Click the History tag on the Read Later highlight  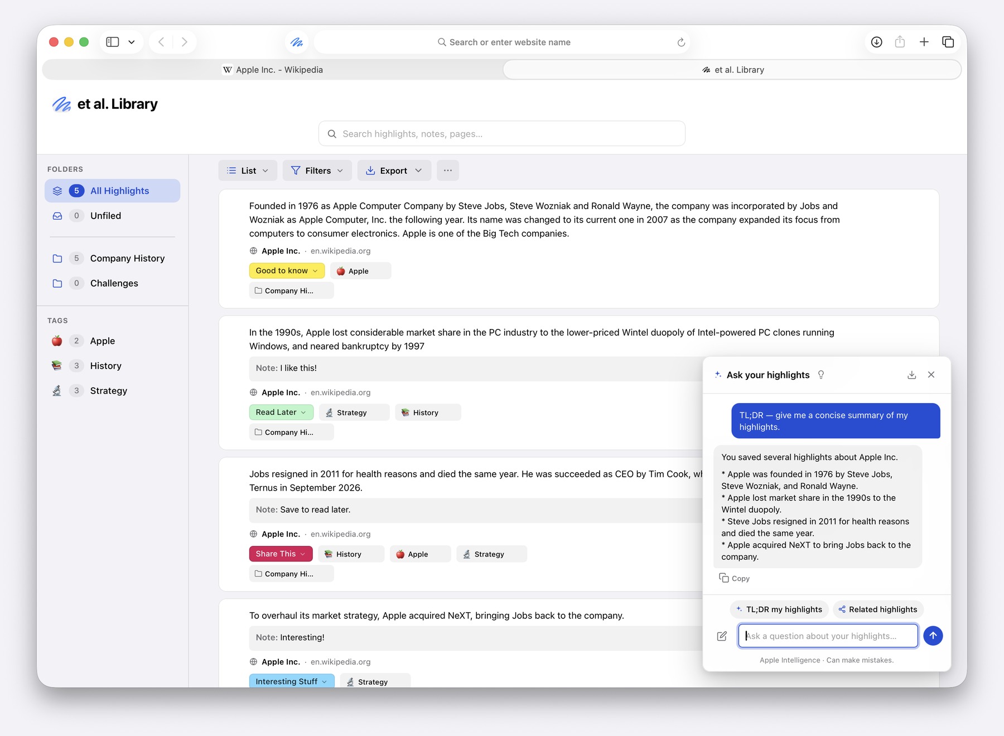pyautogui.click(x=428, y=413)
